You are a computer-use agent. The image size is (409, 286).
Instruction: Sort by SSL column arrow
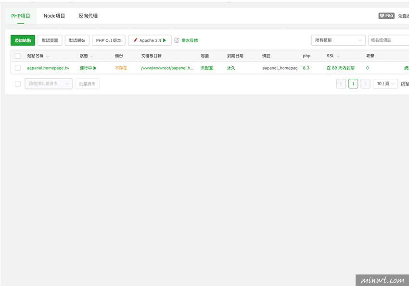click(x=338, y=56)
